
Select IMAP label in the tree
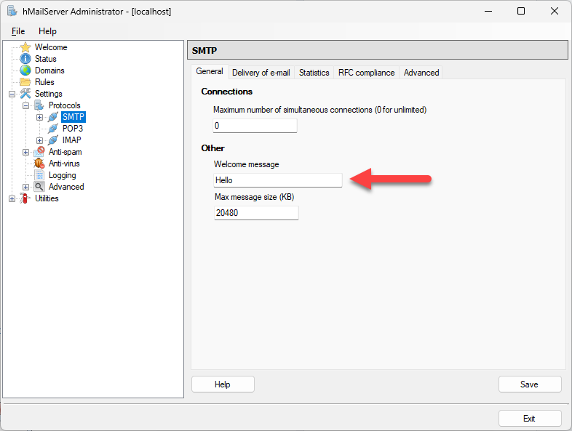click(72, 140)
